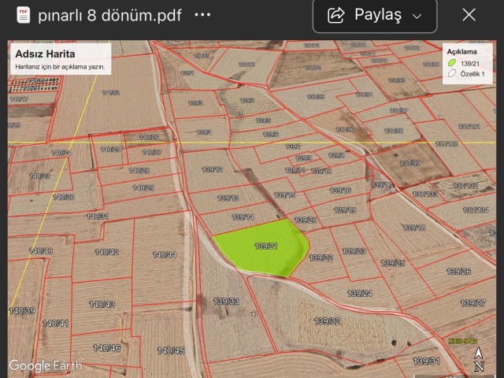Screen dimensions: 504x378
Task: Click parcel label 140/44
Action: (x=165, y=255)
